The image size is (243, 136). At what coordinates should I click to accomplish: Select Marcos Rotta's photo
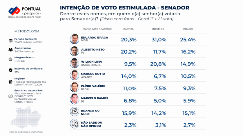(75, 75)
